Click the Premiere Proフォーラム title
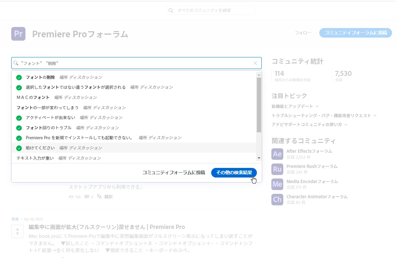The image size is (396, 258). coord(80,34)
